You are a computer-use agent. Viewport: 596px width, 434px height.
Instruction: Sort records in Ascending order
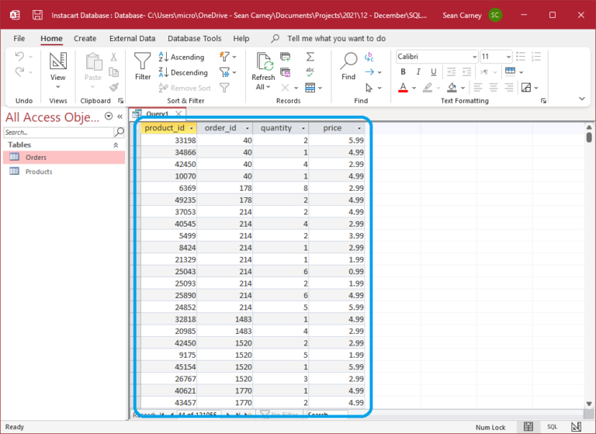(182, 57)
